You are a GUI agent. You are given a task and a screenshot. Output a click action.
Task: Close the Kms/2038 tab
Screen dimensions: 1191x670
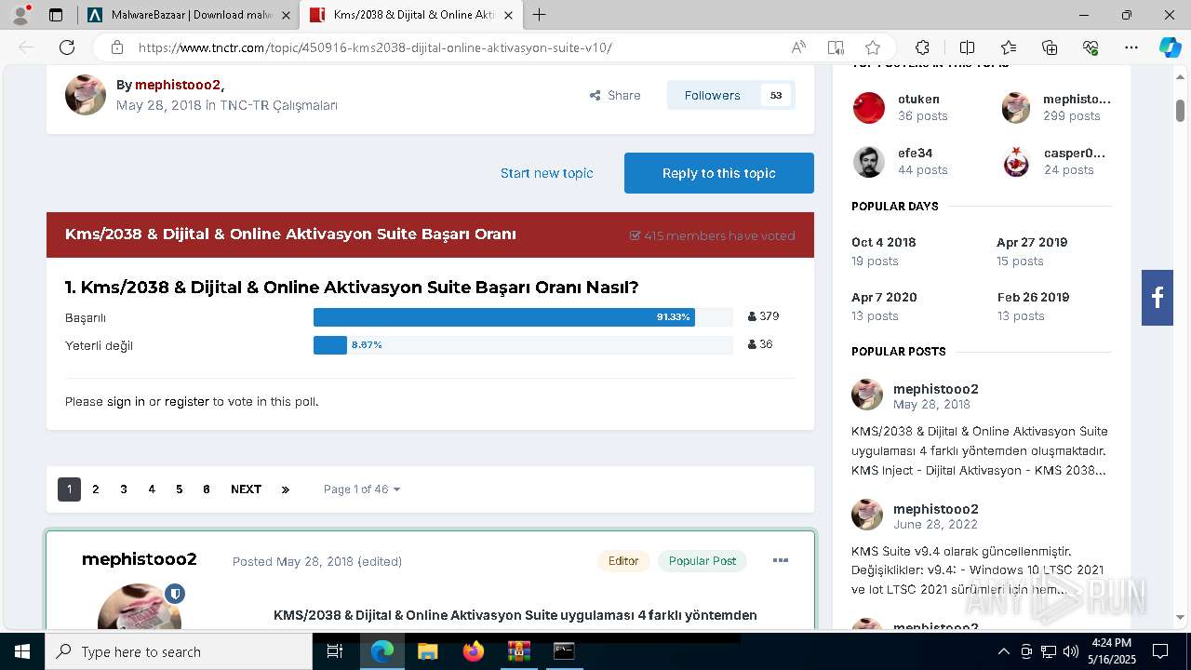(x=508, y=15)
